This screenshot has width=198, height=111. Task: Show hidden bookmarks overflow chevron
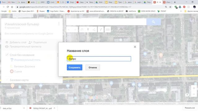coord(181,11)
